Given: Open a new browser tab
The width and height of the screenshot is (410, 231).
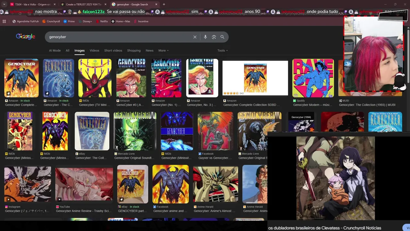Looking at the screenshot, I should 164,4.
